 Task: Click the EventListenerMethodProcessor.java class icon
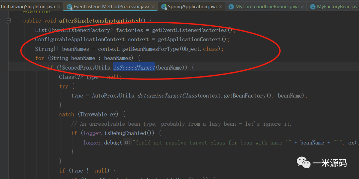[x=69, y=7]
